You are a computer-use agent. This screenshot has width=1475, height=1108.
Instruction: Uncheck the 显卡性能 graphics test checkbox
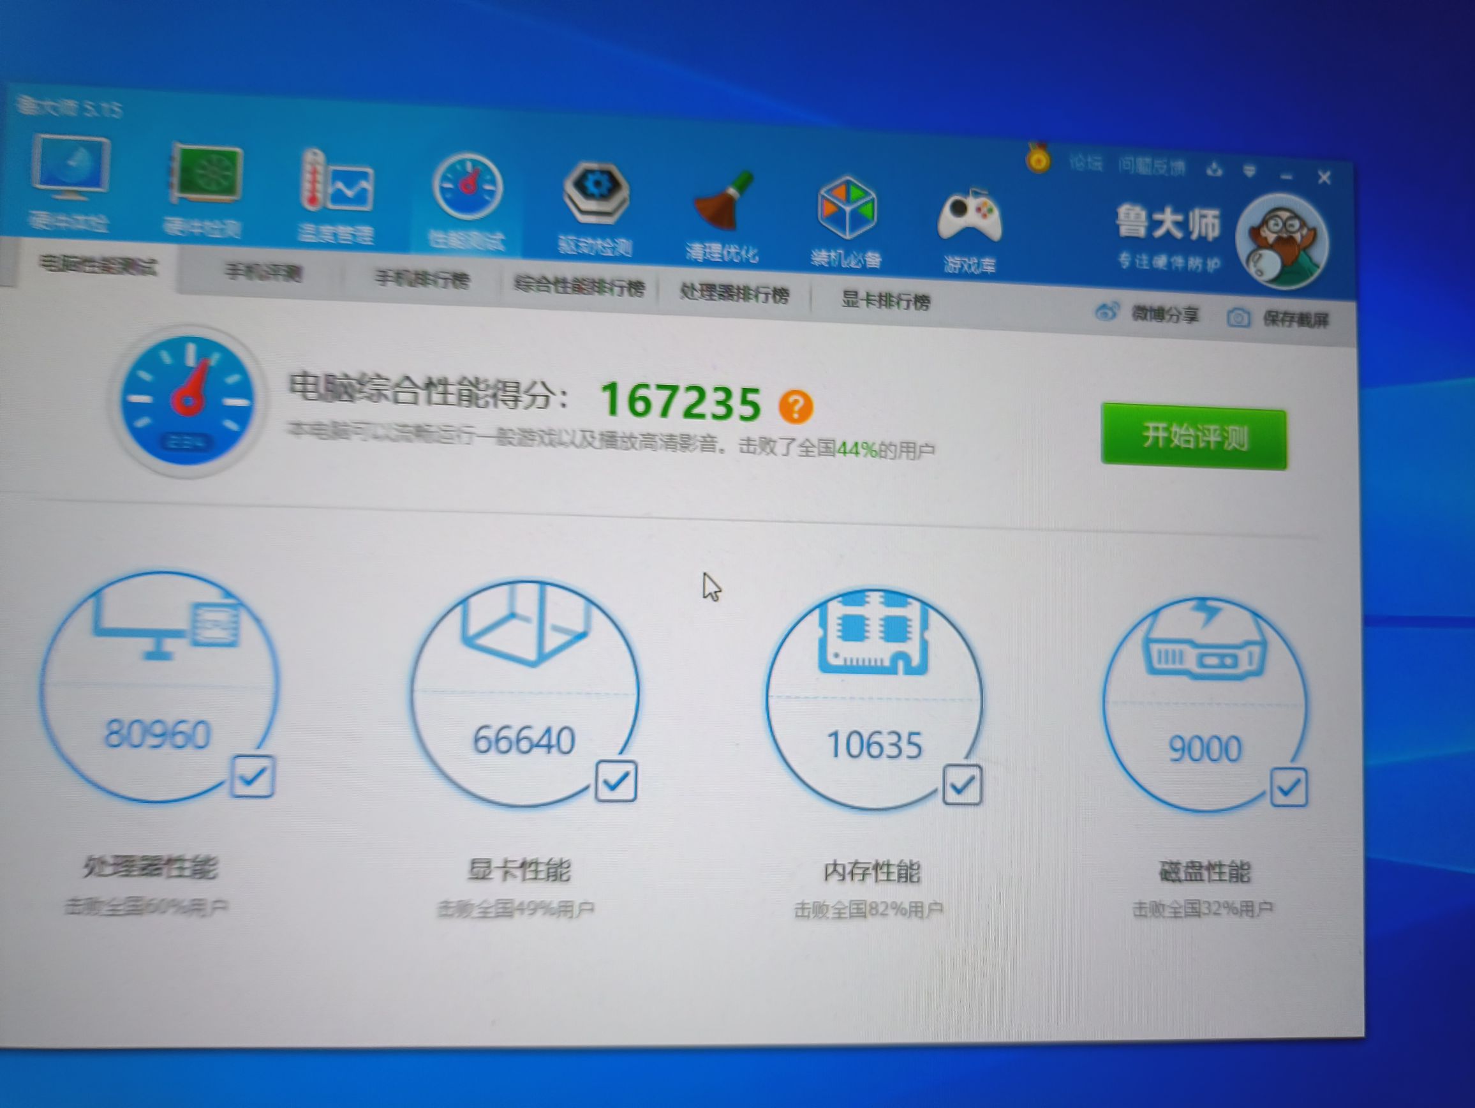click(616, 781)
